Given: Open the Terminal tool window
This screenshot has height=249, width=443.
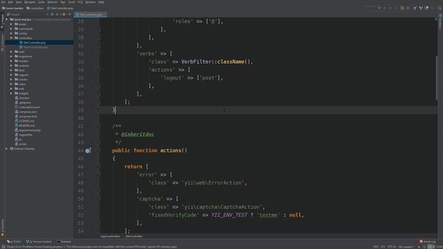Looking at the screenshot, I should tap(64, 241).
